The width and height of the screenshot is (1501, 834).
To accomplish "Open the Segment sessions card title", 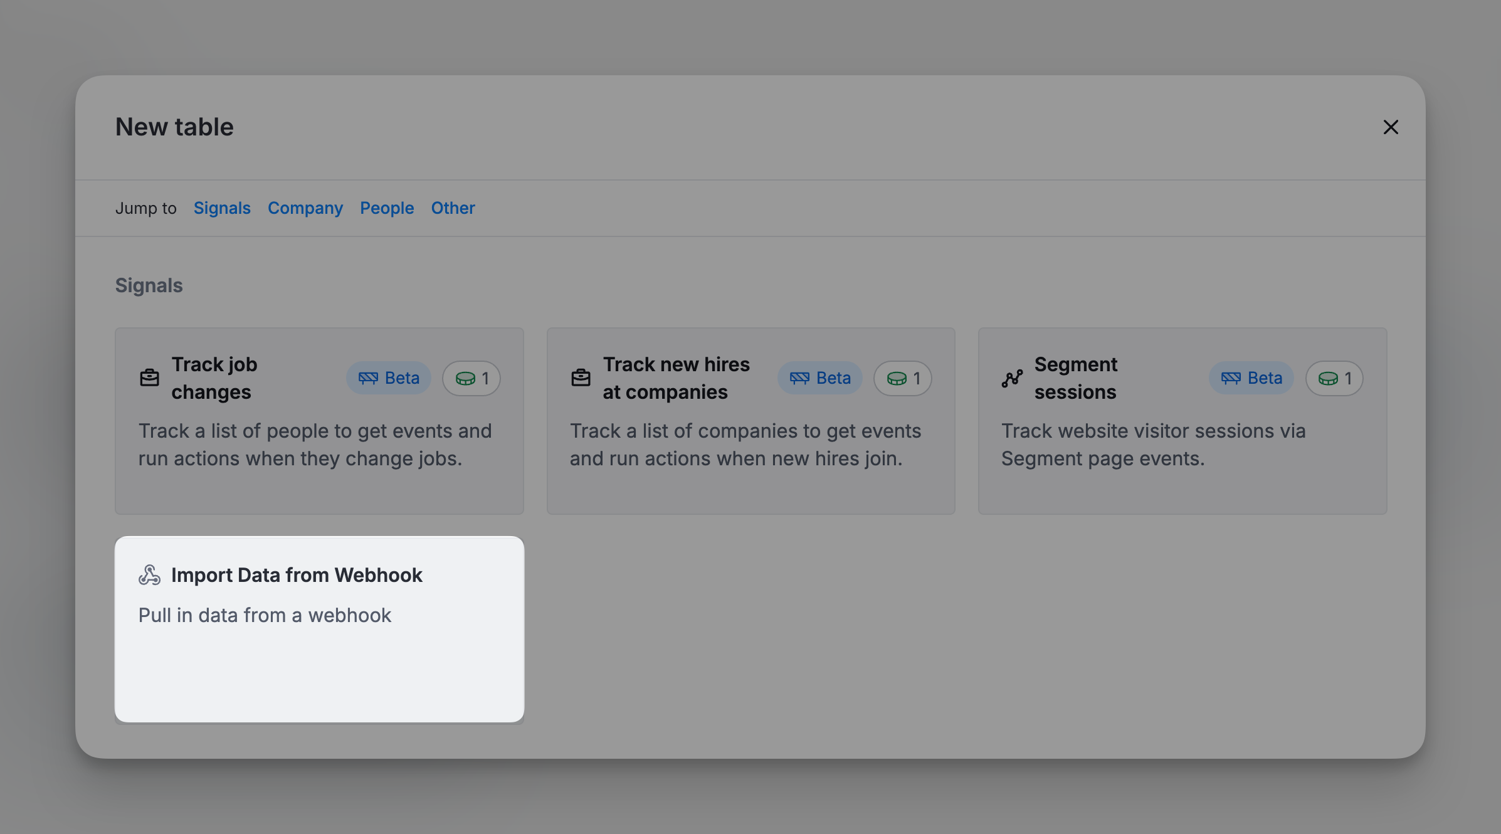I will coord(1076,378).
